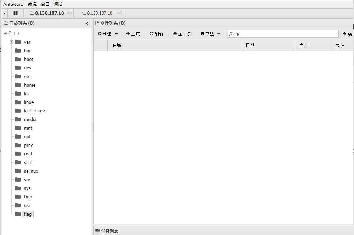The image size is (354, 235).
Task: Go to 主目录 home directory
Action: coord(182,34)
